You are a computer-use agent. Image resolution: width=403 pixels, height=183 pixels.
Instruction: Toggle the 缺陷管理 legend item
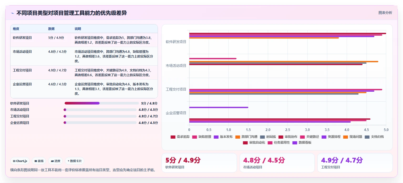point(202,137)
